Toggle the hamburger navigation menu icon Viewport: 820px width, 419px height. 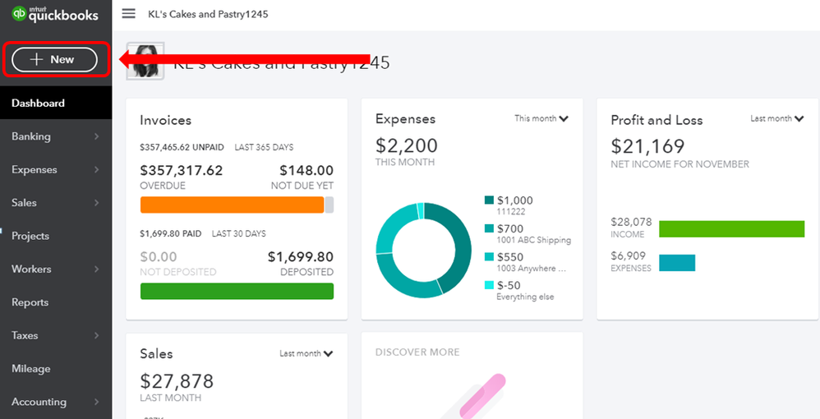pos(129,14)
